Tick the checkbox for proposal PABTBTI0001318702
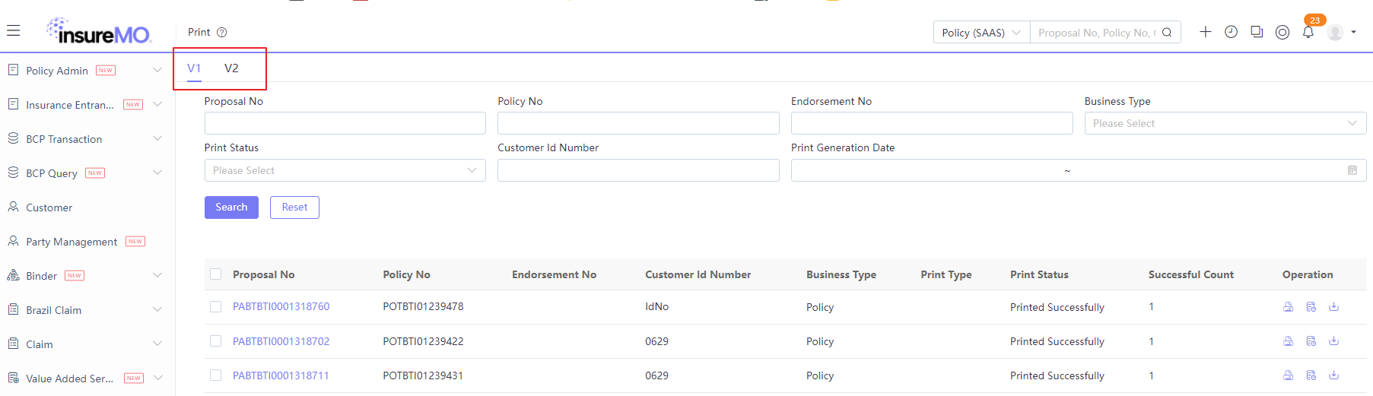 tap(216, 341)
